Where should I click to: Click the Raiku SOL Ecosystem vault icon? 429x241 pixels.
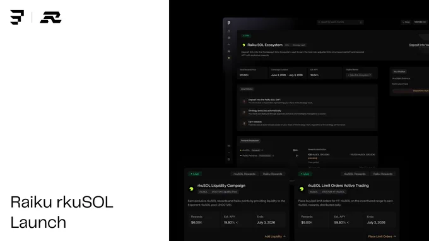244,45
